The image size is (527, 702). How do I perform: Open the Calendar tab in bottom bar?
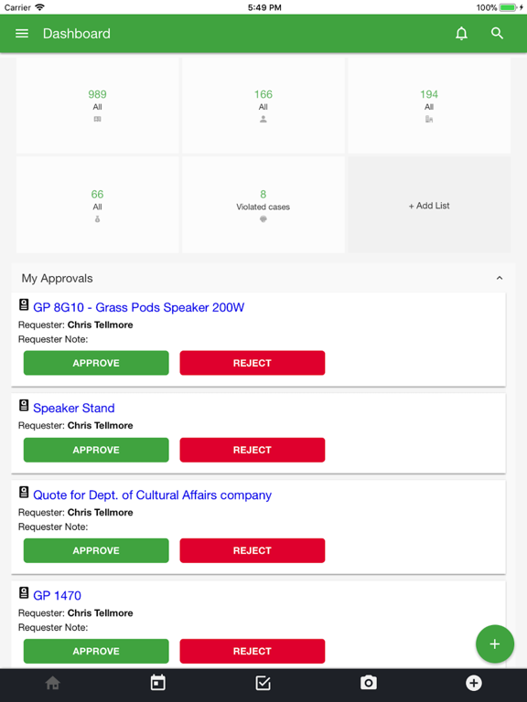pos(157,683)
